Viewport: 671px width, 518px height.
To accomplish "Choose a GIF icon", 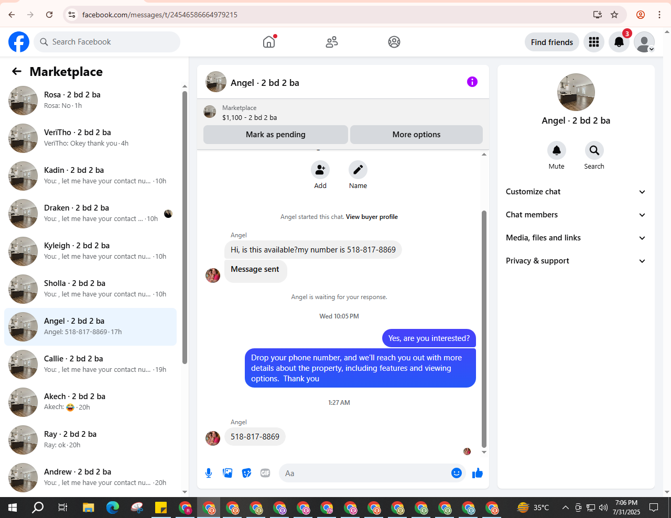I will click(x=265, y=473).
